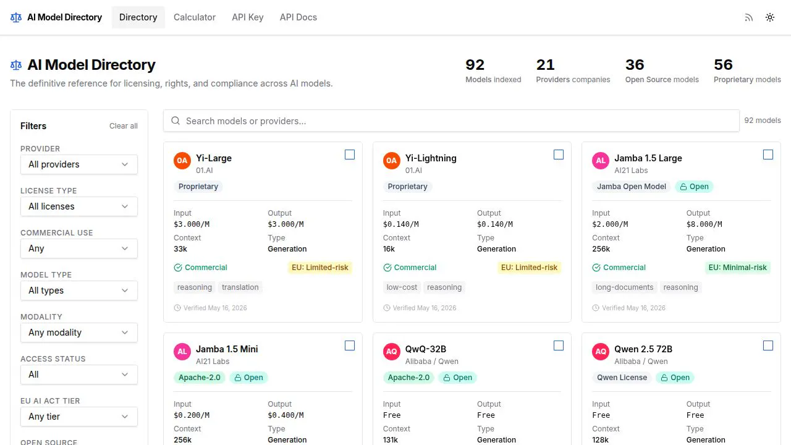This screenshot has height=445, width=791.
Task: Select the Jamba 1.5 Large compare checkbox
Action: point(768,155)
